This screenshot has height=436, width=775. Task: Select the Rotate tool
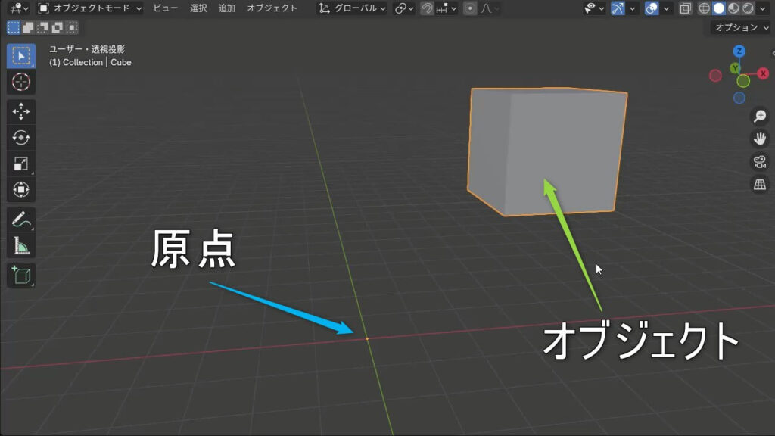(20, 138)
